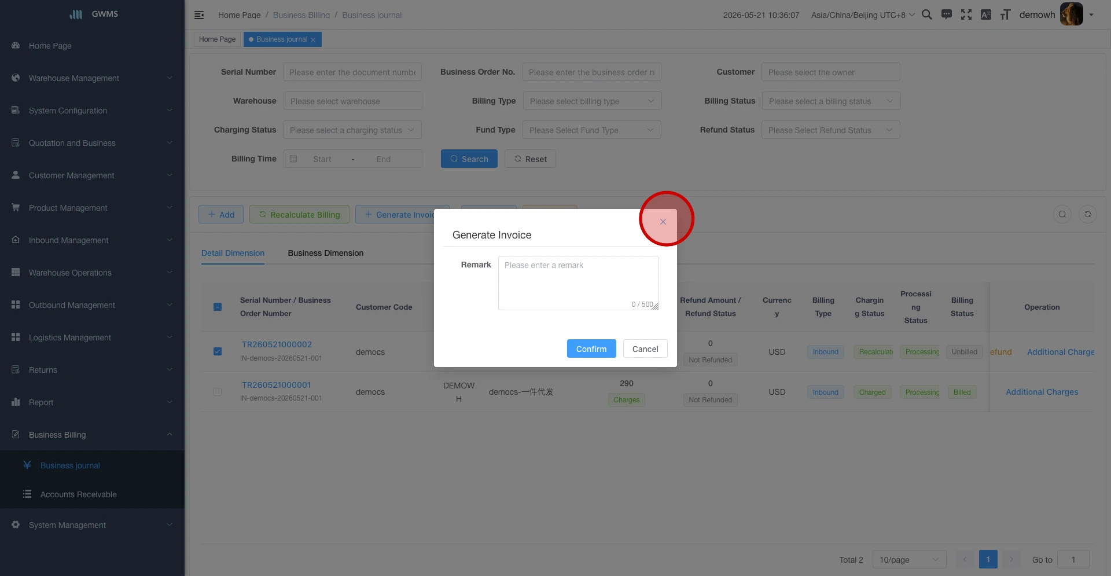This screenshot has width=1111, height=576.
Task: Check the row TR260521000001 checkbox
Action: coord(218,392)
